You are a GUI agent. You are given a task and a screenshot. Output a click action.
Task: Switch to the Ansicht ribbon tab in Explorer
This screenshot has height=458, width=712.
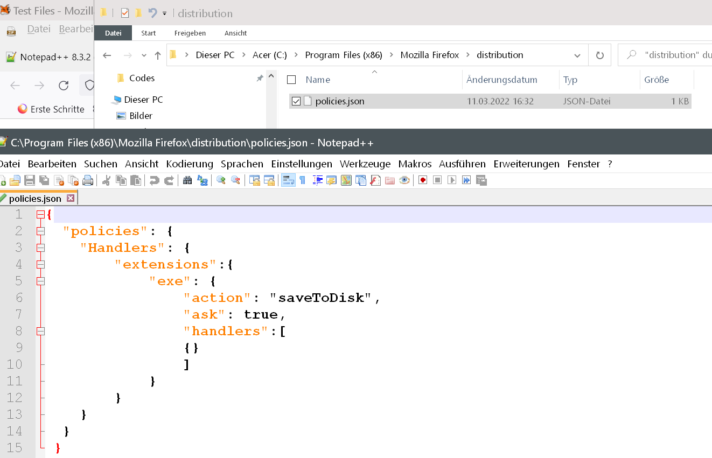[235, 33]
